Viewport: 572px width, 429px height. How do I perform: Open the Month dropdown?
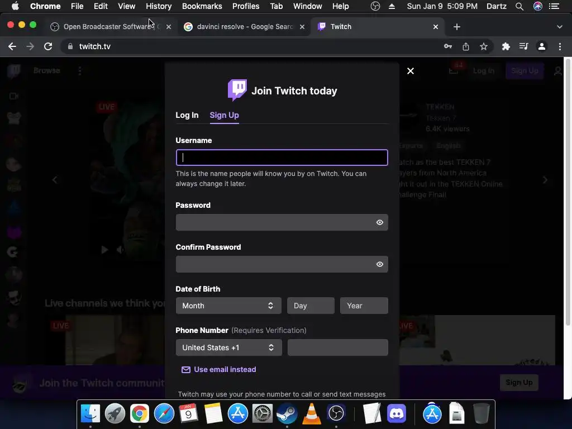click(x=228, y=306)
